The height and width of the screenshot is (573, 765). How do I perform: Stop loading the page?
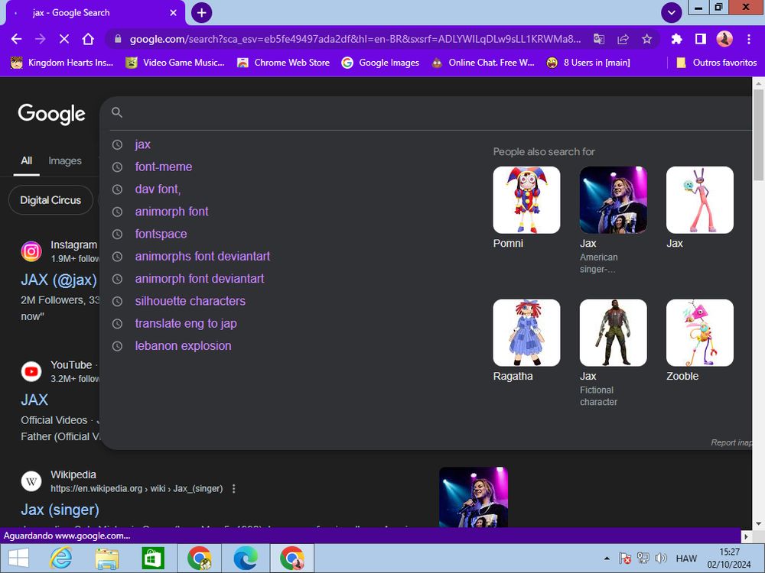[x=64, y=39]
